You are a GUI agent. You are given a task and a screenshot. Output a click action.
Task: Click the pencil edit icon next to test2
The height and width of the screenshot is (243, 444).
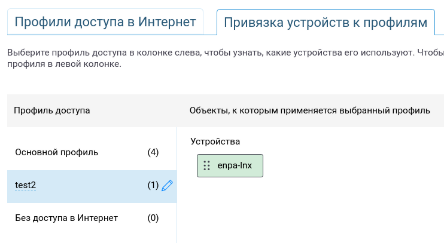point(167,186)
